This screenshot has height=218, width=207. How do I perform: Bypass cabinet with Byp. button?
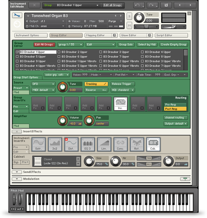(x=17, y=162)
